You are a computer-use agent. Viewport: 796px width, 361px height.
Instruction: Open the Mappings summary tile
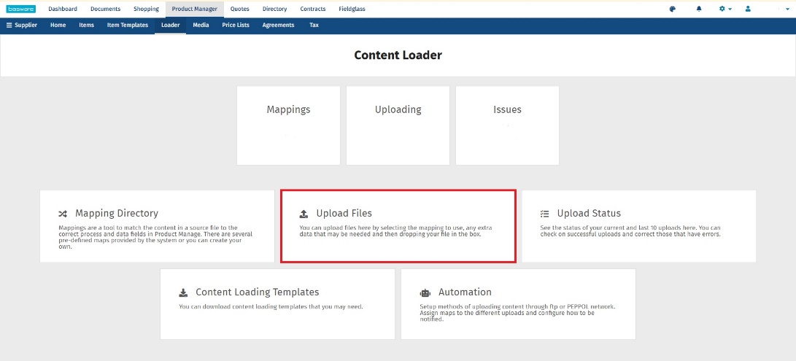(288, 125)
